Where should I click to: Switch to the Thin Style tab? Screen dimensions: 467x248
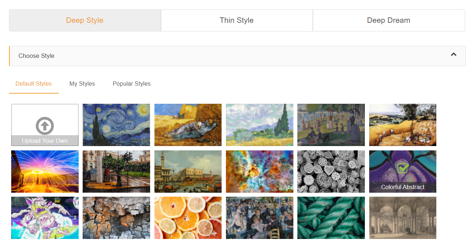point(237,20)
